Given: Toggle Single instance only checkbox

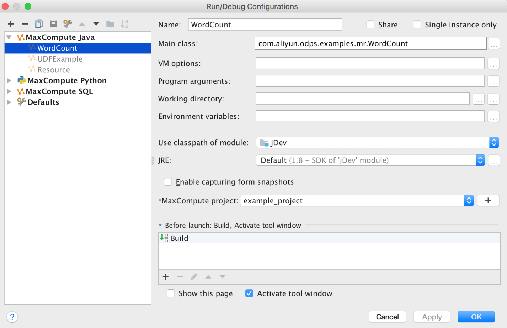Looking at the screenshot, I should (417, 25).
